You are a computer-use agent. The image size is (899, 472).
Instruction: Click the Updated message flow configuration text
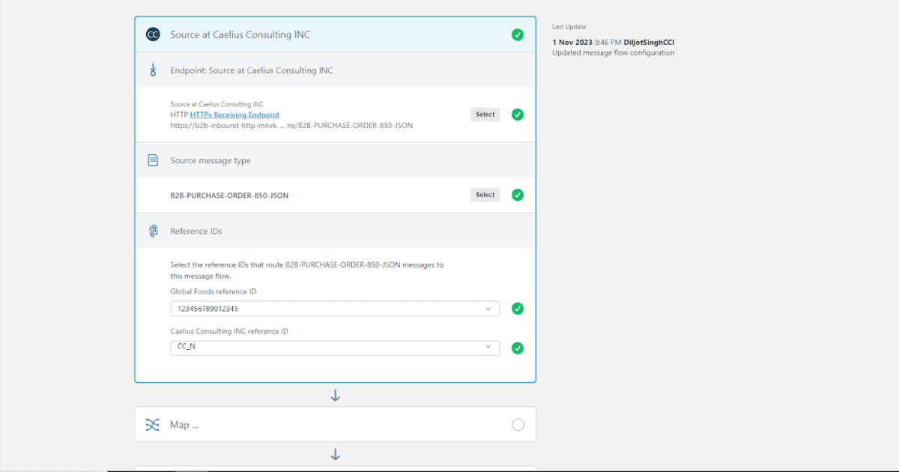click(x=613, y=53)
